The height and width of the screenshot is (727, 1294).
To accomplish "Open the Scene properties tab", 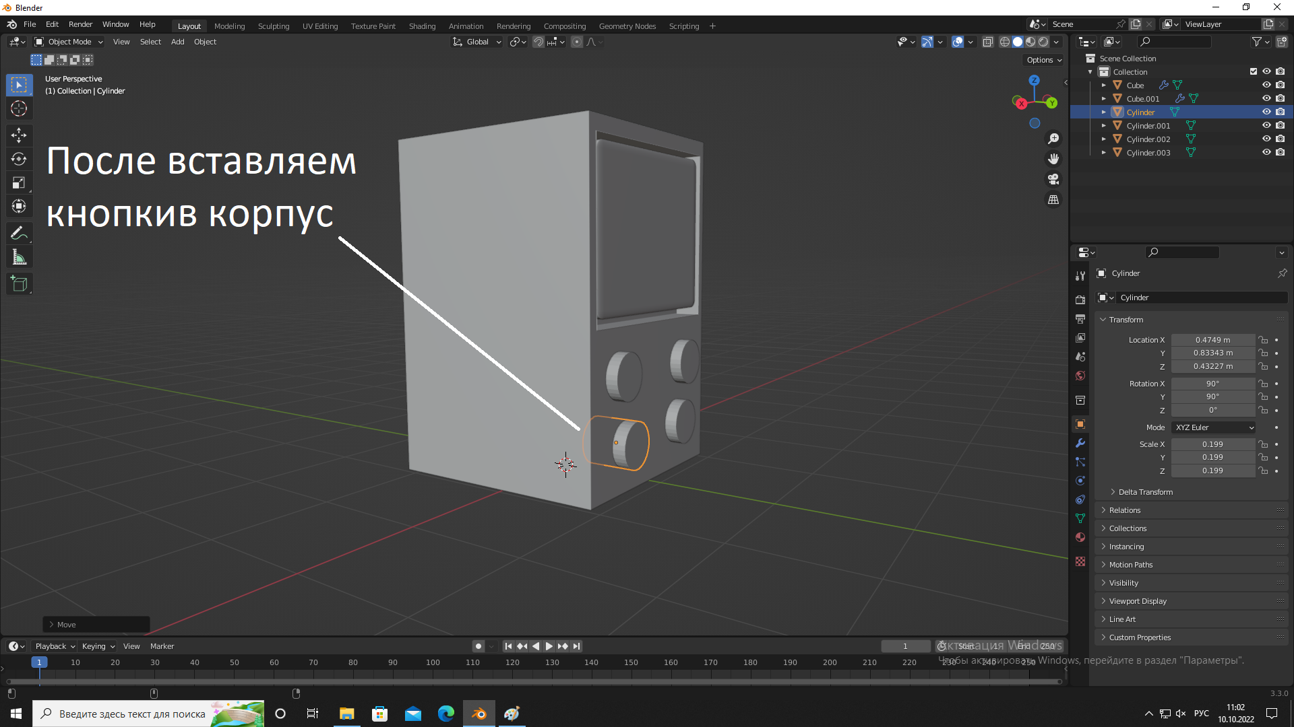I will [x=1080, y=356].
